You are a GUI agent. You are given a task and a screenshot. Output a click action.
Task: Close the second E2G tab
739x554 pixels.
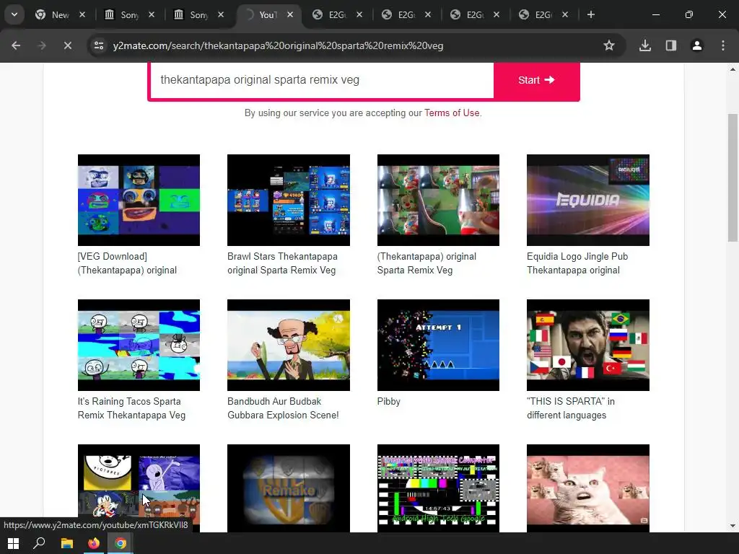coord(427,14)
